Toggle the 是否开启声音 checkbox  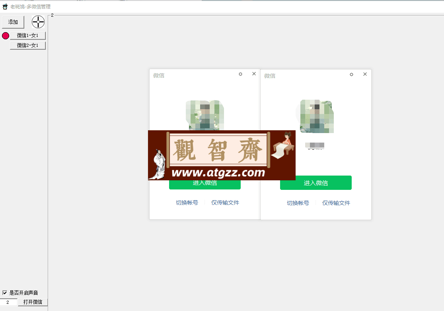click(x=5, y=293)
